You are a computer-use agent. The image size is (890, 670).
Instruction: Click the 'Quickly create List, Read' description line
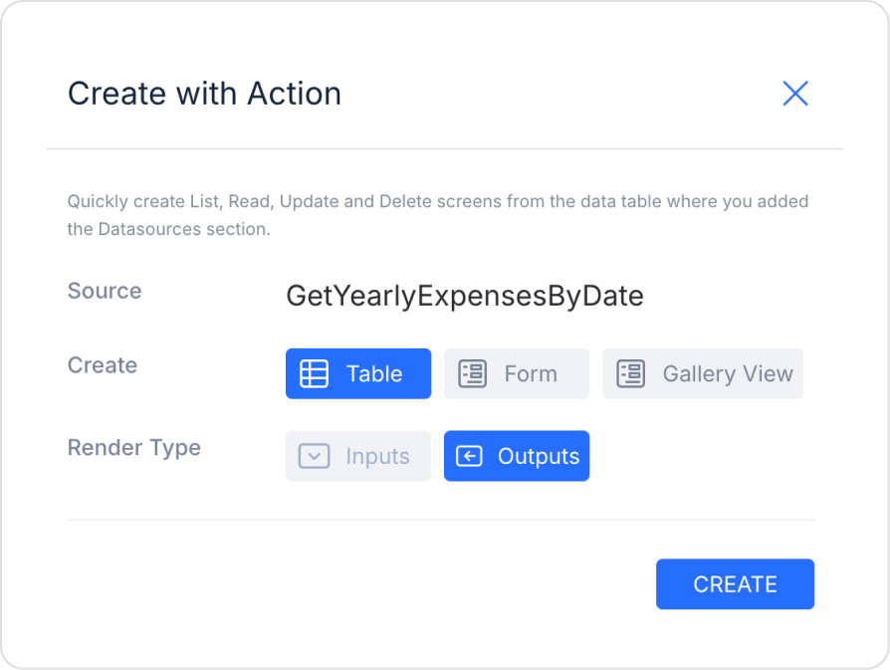[x=438, y=201]
